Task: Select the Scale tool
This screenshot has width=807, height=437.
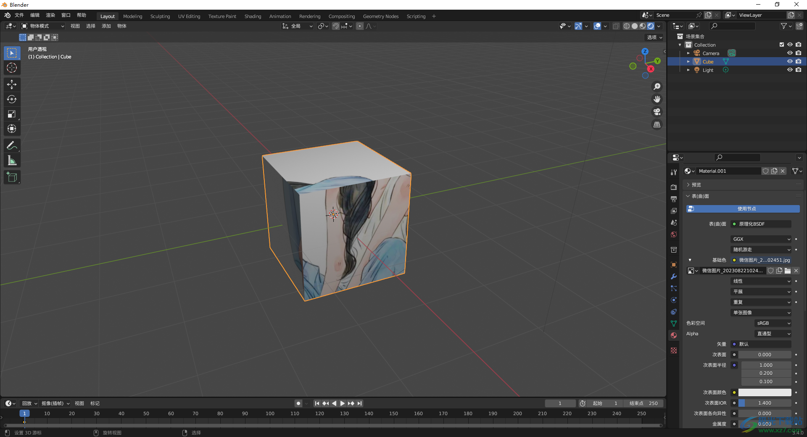Action: pyautogui.click(x=12, y=114)
